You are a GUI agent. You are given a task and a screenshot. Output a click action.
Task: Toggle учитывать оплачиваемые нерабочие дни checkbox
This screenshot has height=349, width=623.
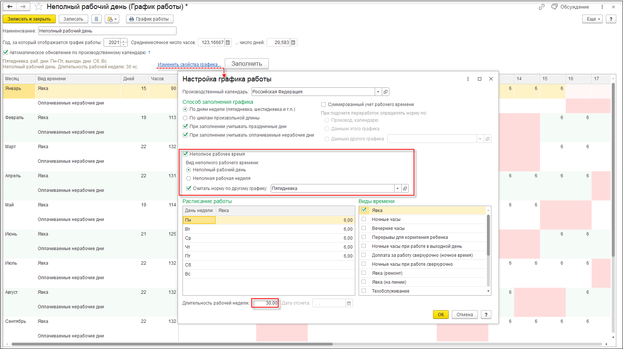185,135
